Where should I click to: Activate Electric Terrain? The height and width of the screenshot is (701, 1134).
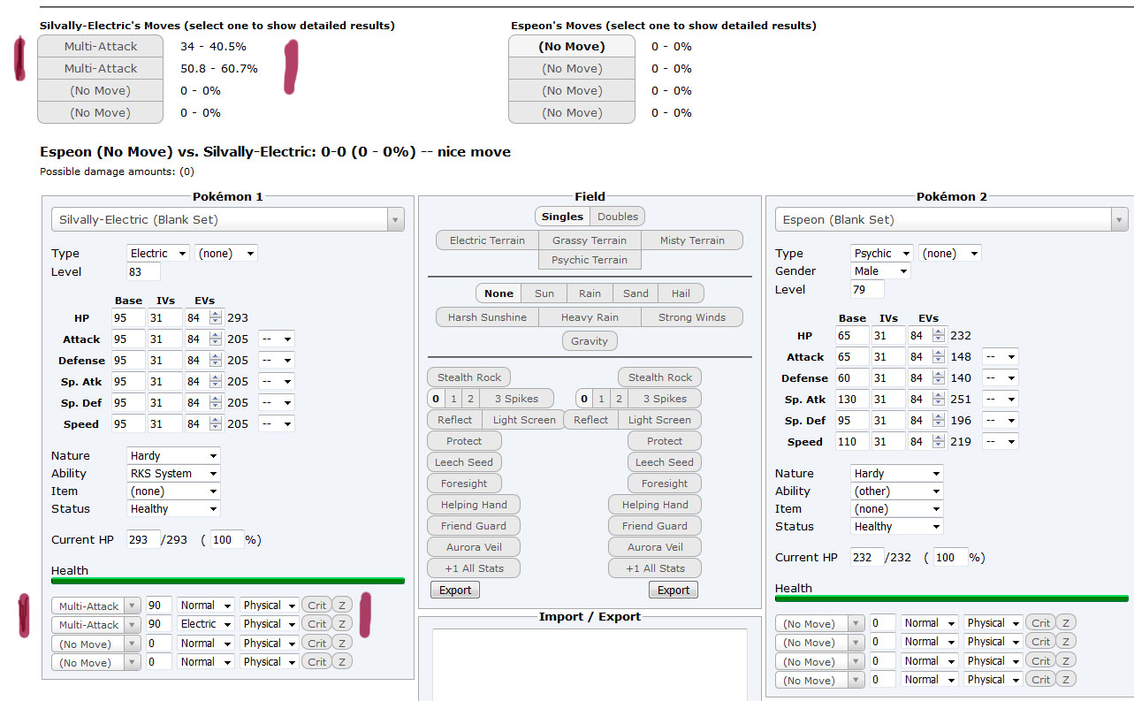[487, 240]
